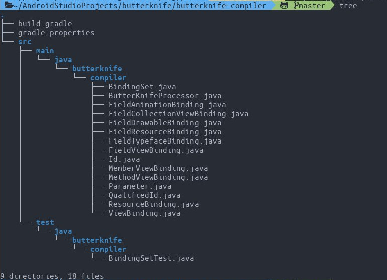Select FieldDrawableBinding.java in the tree
387x280 pixels.
pos(165,123)
